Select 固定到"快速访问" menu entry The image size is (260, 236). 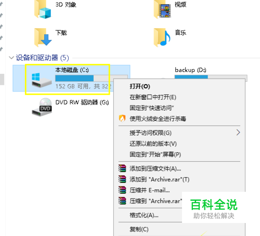point(152,108)
